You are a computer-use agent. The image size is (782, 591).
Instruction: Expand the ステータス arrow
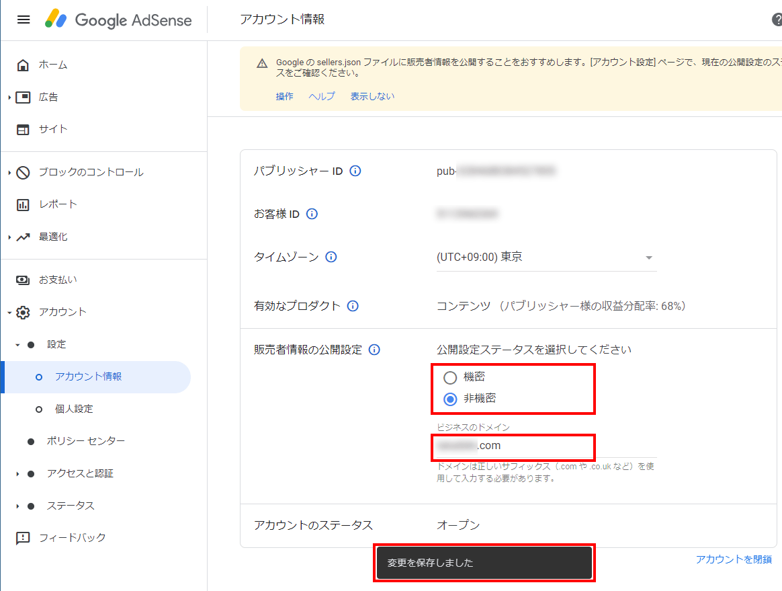[x=17, y=506]
